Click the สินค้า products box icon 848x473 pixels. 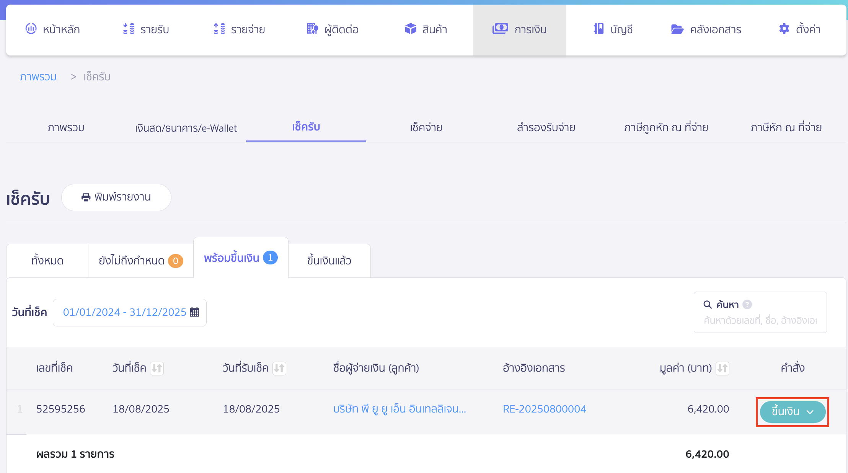click(410, 29)
